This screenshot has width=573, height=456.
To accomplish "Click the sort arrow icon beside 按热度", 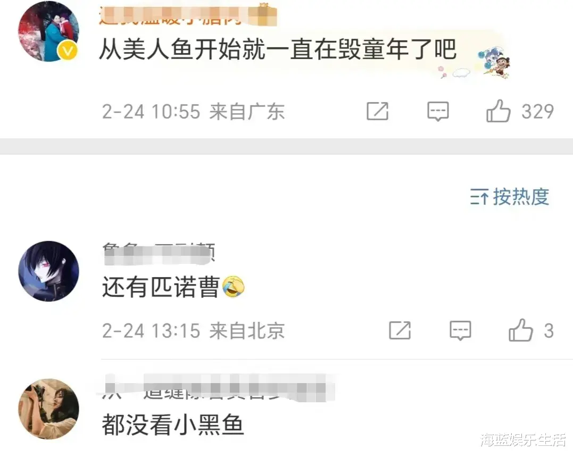I will point(479,197).
